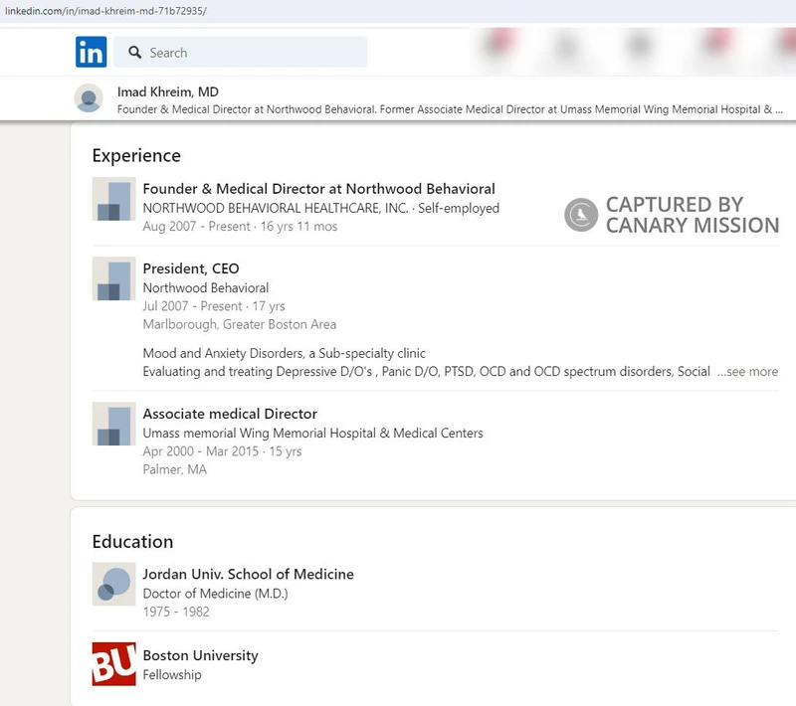Open the Associate medical Director title

tap(230, 414)
